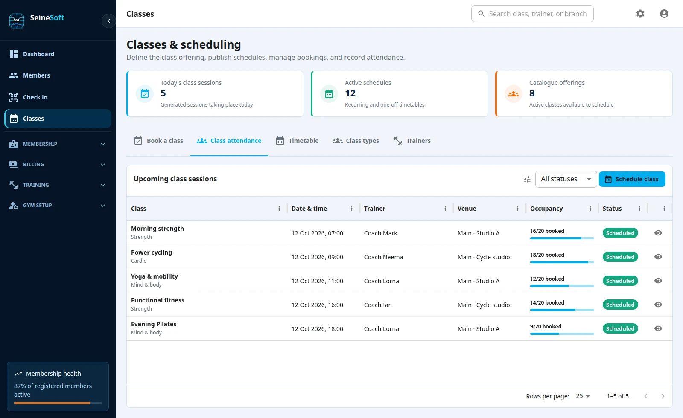This screenshot has width=683, height=418.
Task: View the Evening Pilates session eye icon
Action: [x=658, y=328]
